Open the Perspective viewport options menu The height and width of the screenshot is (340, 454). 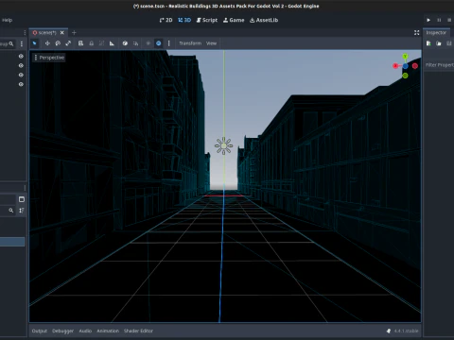tap(49, 58)
